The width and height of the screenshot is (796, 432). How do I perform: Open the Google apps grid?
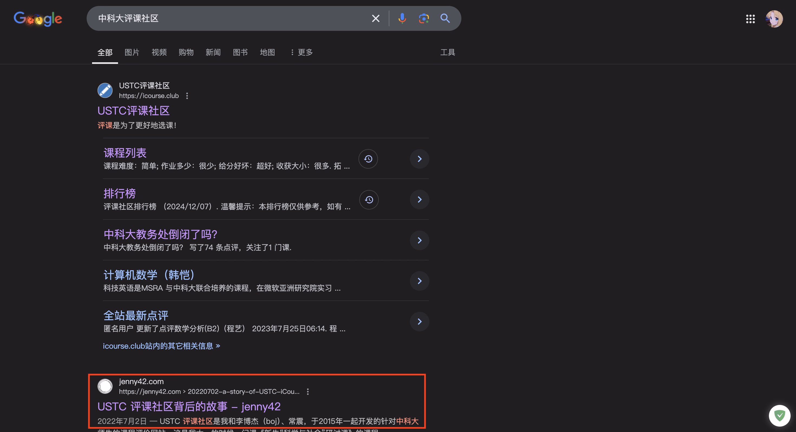750,19
